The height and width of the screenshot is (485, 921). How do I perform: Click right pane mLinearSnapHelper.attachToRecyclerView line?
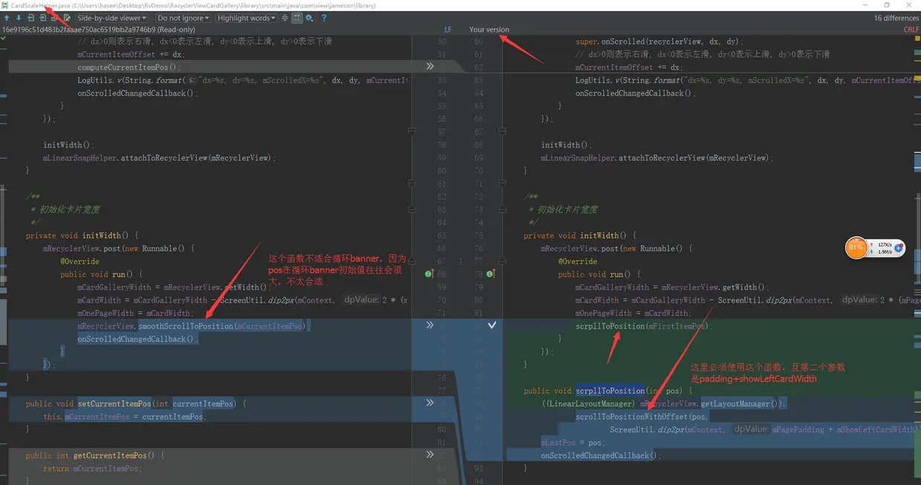click(657, 157)
